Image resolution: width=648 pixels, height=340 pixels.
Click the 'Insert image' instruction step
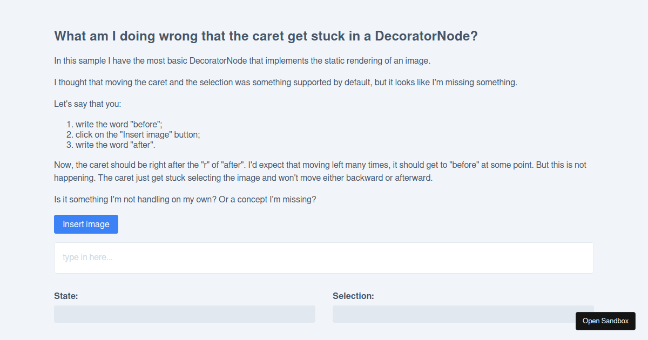(x=137, y=134)
